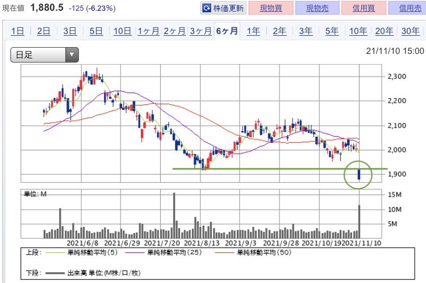426x283 pixels.
Task: Select the 1年 chart period tab
Action: (x=253, y=31)
